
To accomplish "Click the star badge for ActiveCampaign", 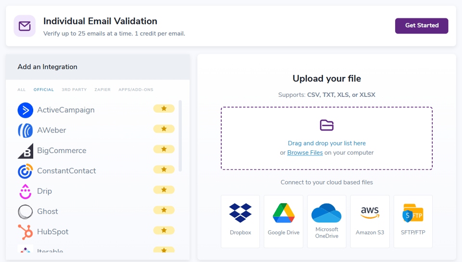I will click(x=164, y=108).
